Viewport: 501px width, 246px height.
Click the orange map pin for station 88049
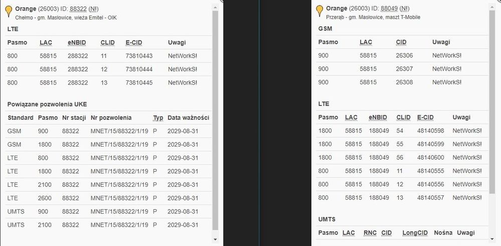[319, 10]
